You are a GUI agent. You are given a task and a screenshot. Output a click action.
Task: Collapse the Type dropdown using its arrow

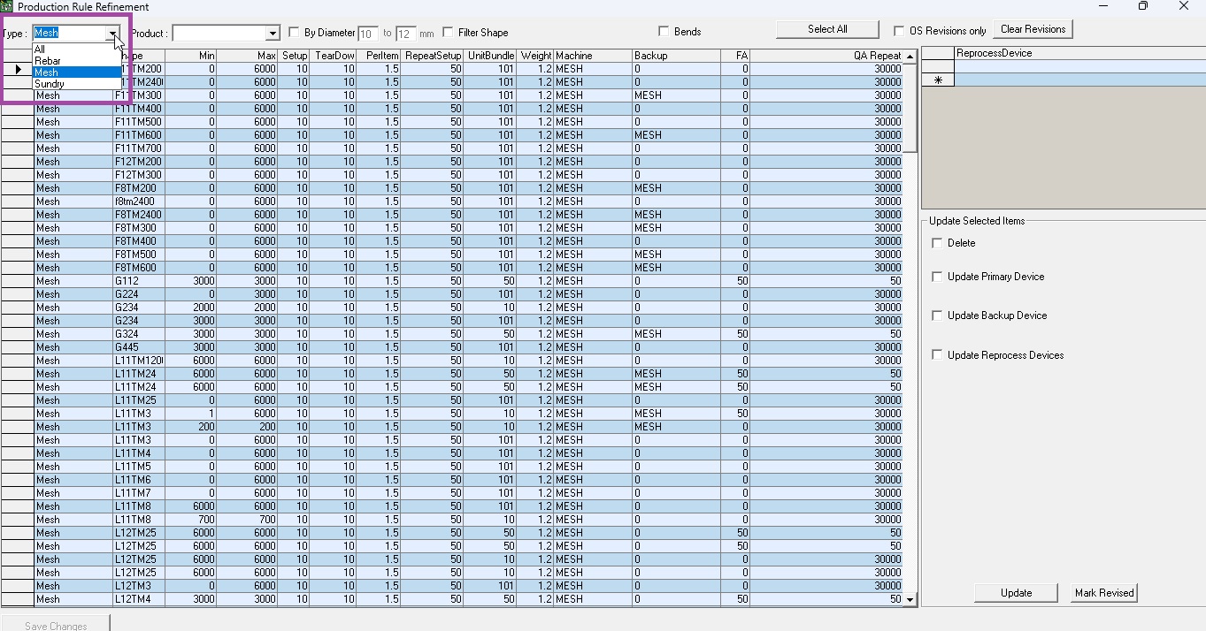114,34
